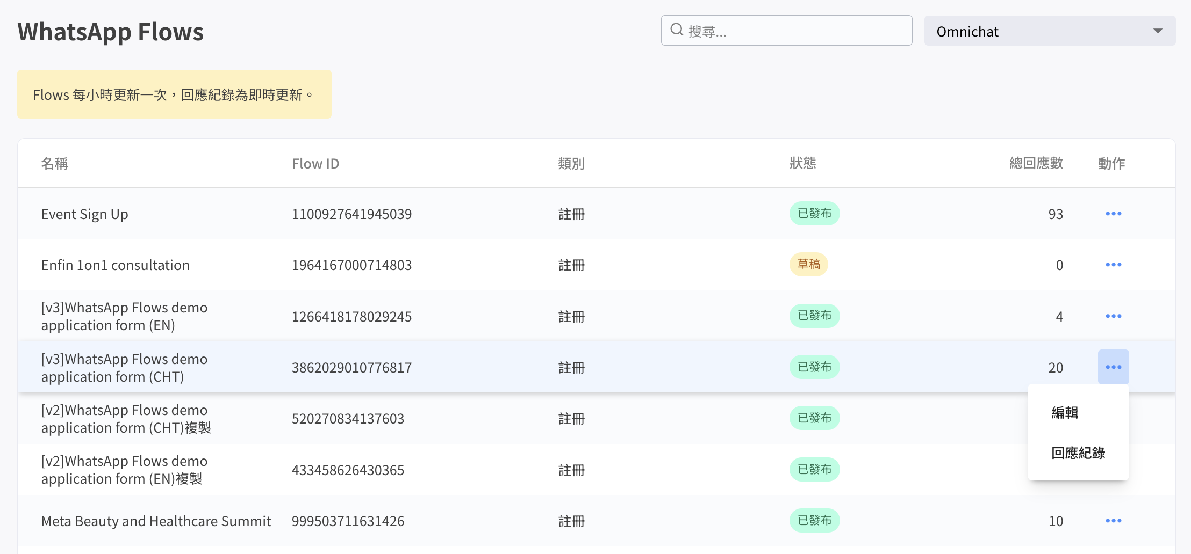Screen dimensions: 1191x554
Task: Click the Enfin 1on1 consultation row name
Action: tap(116, 265)
